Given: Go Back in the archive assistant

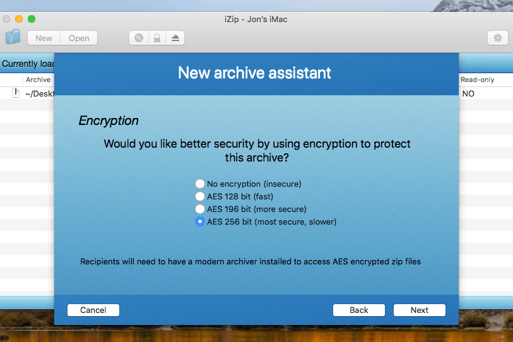Looking at the screenshot, I should click(359, 310).
